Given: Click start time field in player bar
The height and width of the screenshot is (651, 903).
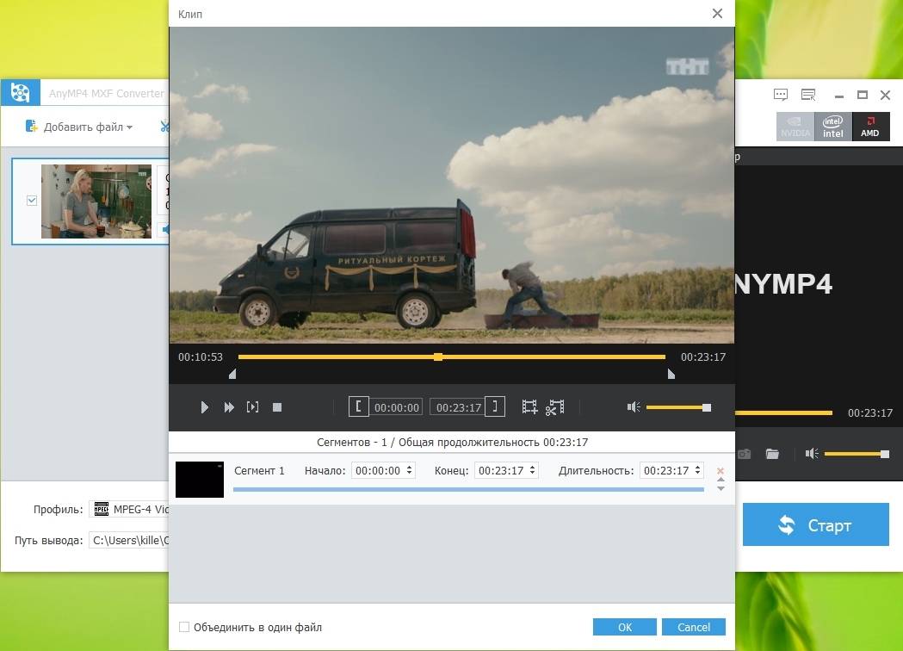Looking at the screenshot, I should (396, 407).
